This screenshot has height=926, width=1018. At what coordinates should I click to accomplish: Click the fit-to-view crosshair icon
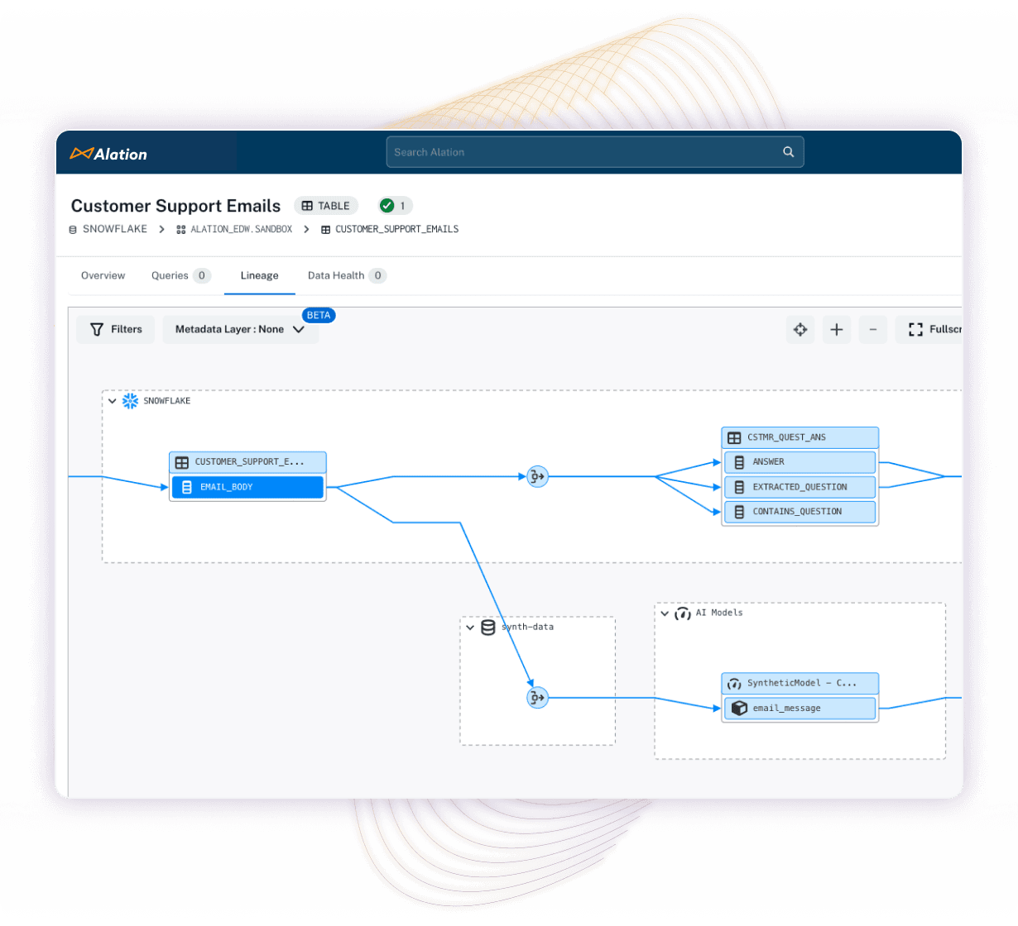(x=800, y=329)
